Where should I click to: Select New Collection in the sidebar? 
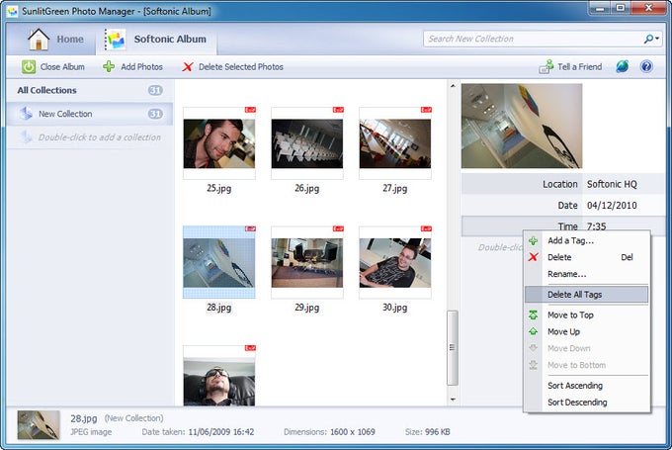pyautogui.click(x=90, y=114)
